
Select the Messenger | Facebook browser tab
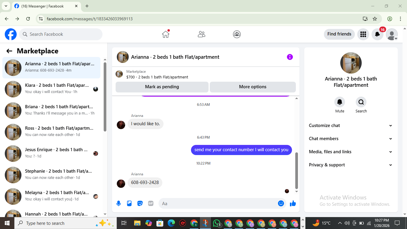(x=46, y=6)
